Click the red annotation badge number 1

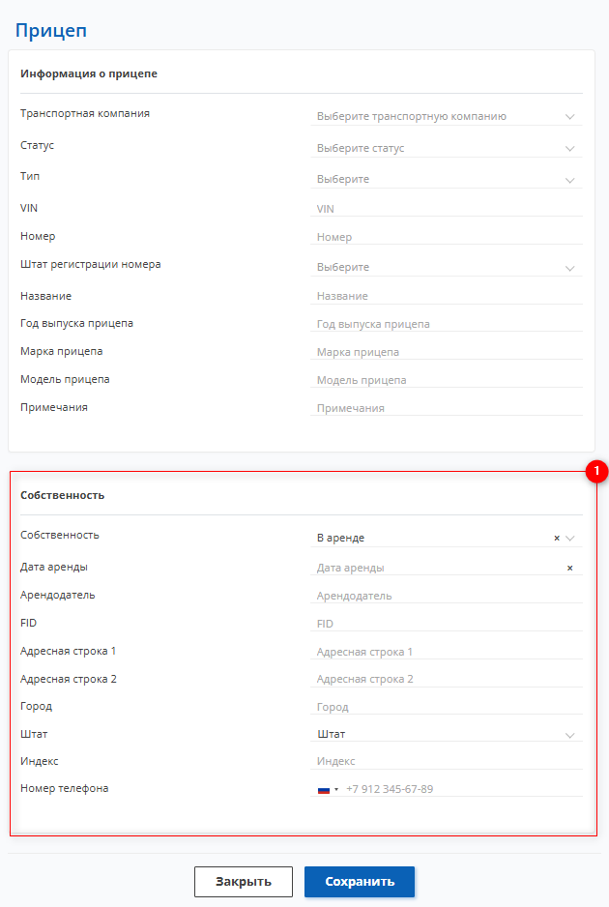click(x=596, y=471)
